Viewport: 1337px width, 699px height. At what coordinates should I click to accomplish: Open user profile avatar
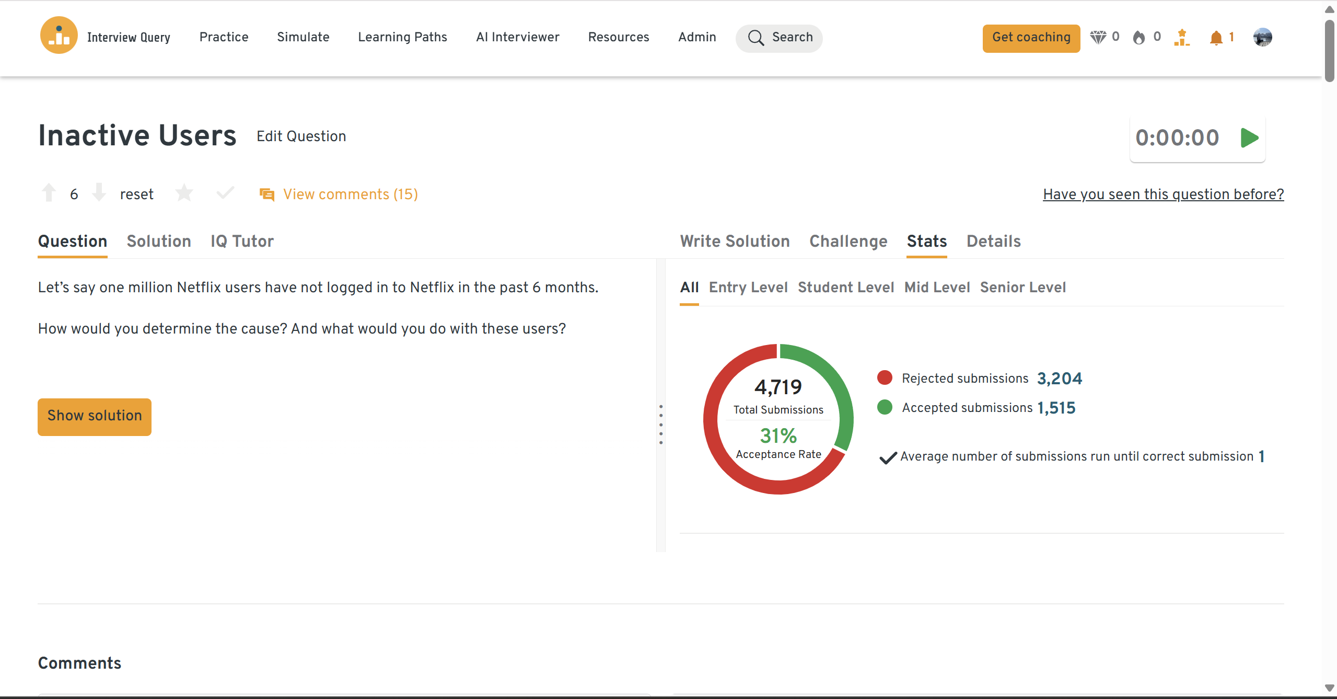pyautogui.click(x=1262, y=37)
